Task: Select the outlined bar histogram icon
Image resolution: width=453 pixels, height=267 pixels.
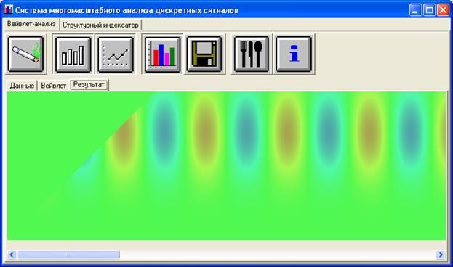Action: [73, 54]
